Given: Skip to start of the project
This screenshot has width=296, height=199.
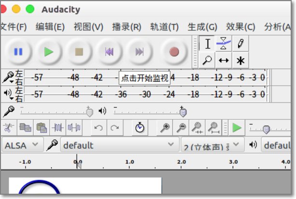Looking at the screenshot, I should [x=109, y=52].
